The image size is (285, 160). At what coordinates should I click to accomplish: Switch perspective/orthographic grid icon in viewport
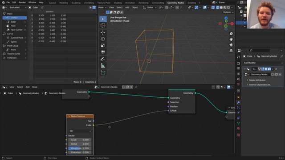coord(231,51)
